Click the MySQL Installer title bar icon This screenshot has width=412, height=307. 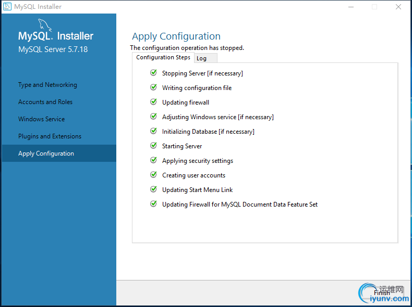pos(7,7)
